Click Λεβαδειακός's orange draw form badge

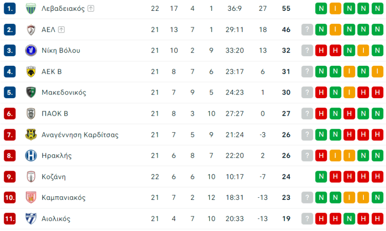(335, 9)
